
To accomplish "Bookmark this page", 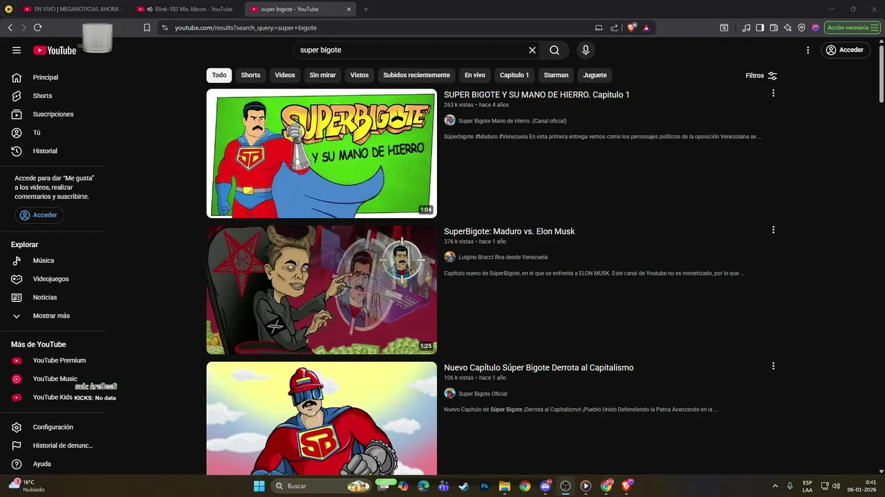I will pos(147,28).
